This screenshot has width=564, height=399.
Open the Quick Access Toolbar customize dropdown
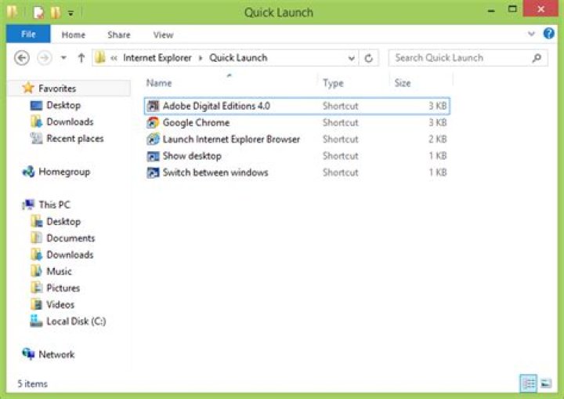point(70,13)
